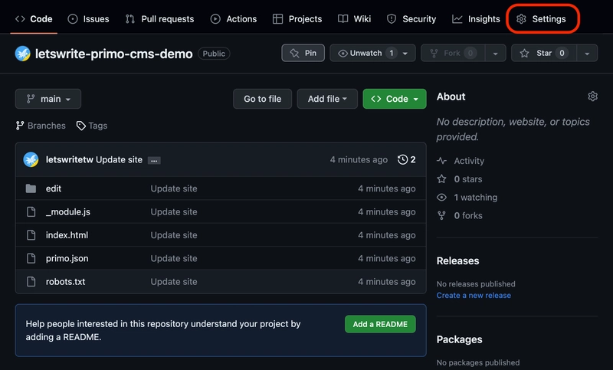The height and width of the screenshot is (370, 613).
Task: View the 1 watching link
Action: coord(467,198)
